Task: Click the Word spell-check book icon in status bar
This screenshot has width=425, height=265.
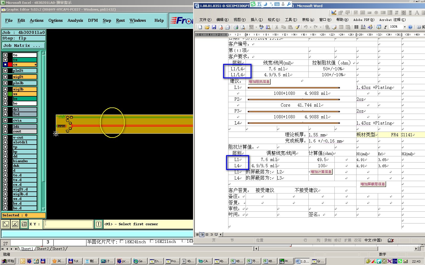Action: [x=391, y=240]
